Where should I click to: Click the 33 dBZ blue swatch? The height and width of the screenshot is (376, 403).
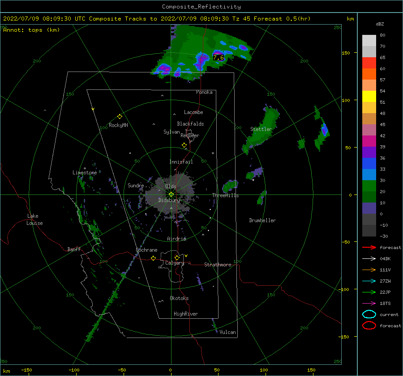(x=369, y=163)
